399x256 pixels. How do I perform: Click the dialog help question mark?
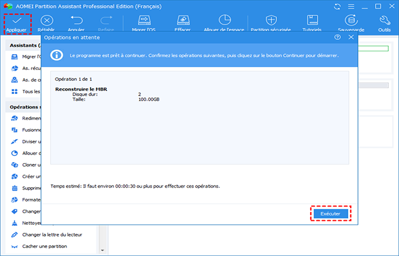coord(338,37)
